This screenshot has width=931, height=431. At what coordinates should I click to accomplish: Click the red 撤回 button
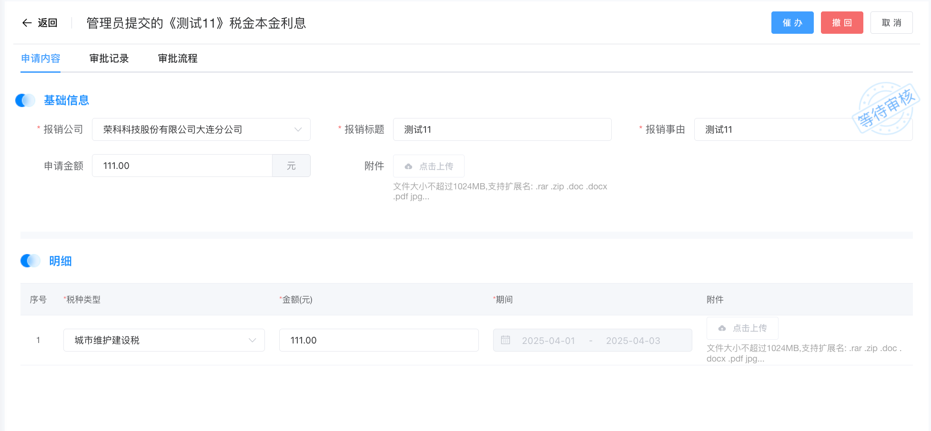(841, 23)
